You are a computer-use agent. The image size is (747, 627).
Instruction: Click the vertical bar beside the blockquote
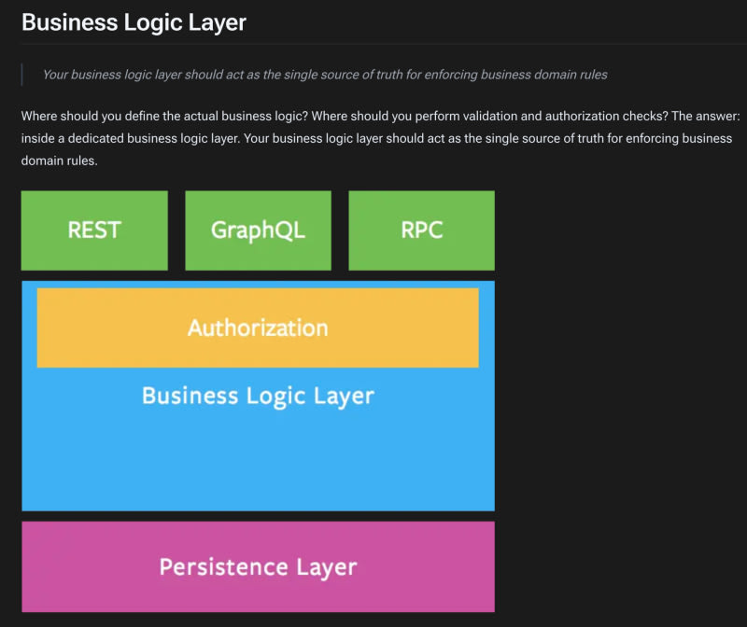22,74
